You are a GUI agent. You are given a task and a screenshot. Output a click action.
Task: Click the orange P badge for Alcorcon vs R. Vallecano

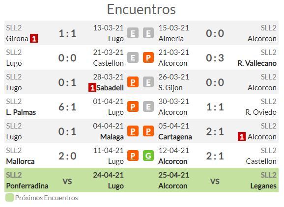point(148,57)
